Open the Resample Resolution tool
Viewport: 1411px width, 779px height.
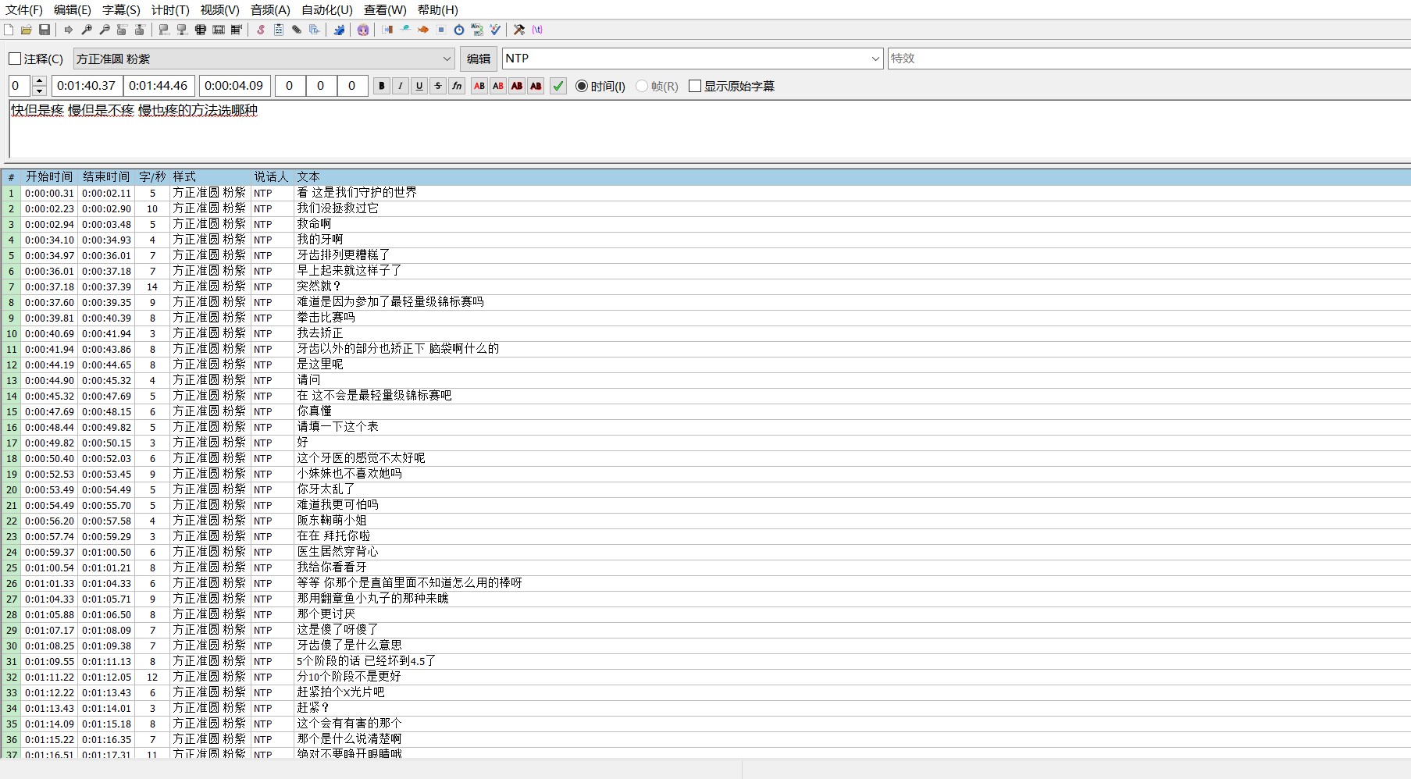click(x=441, y=30)
